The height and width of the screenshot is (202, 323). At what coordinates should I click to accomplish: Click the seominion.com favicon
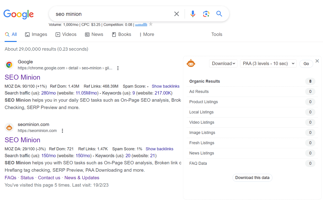[x=9, y=128]
